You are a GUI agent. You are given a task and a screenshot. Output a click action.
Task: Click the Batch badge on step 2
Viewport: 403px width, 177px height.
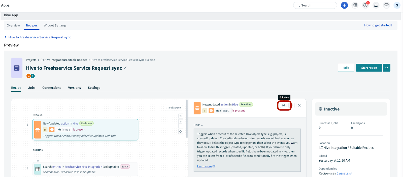[125, 167]
